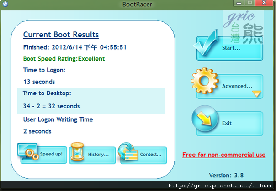
Task: Click the Version: 3.8 text
Action: pos(226,175)
